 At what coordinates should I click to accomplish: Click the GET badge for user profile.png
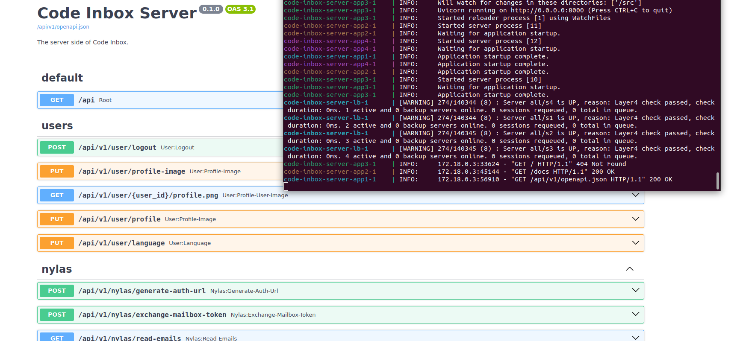click(x=57, y=195)
